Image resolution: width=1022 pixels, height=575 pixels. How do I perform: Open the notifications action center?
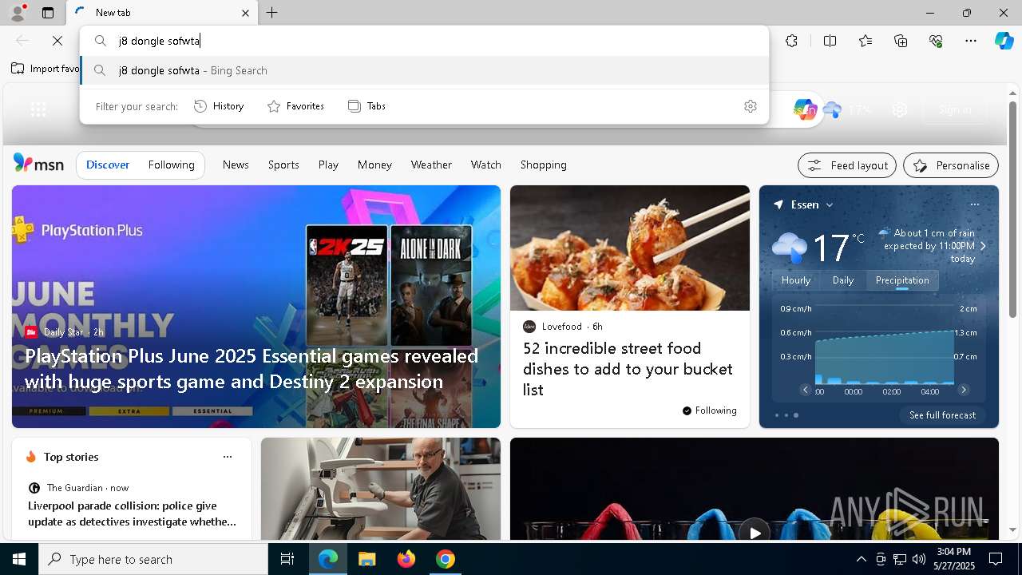coord(996,559)
